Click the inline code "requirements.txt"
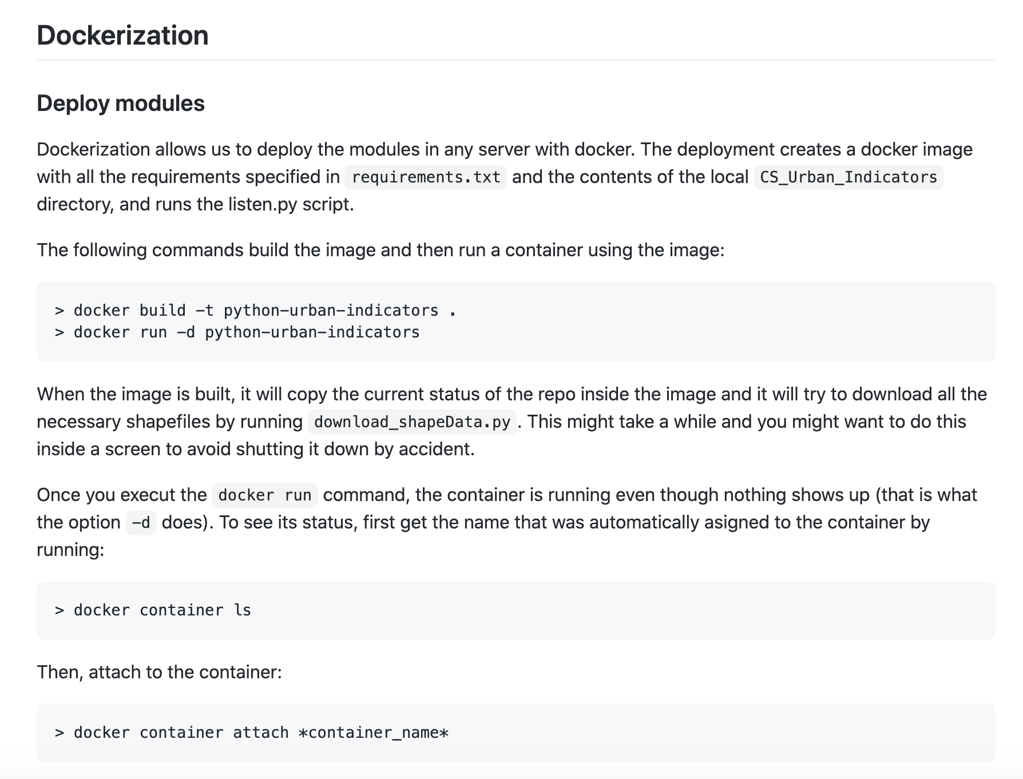The width and height of the screenshot is (1023, 779). (426, 177)
